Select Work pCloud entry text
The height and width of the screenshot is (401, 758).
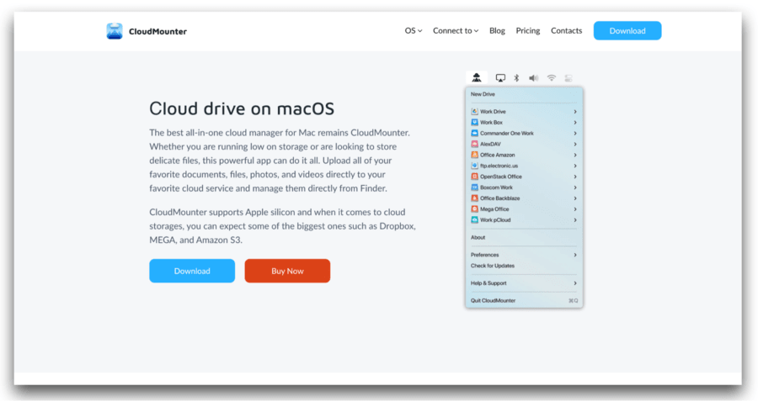click(495, 220)
